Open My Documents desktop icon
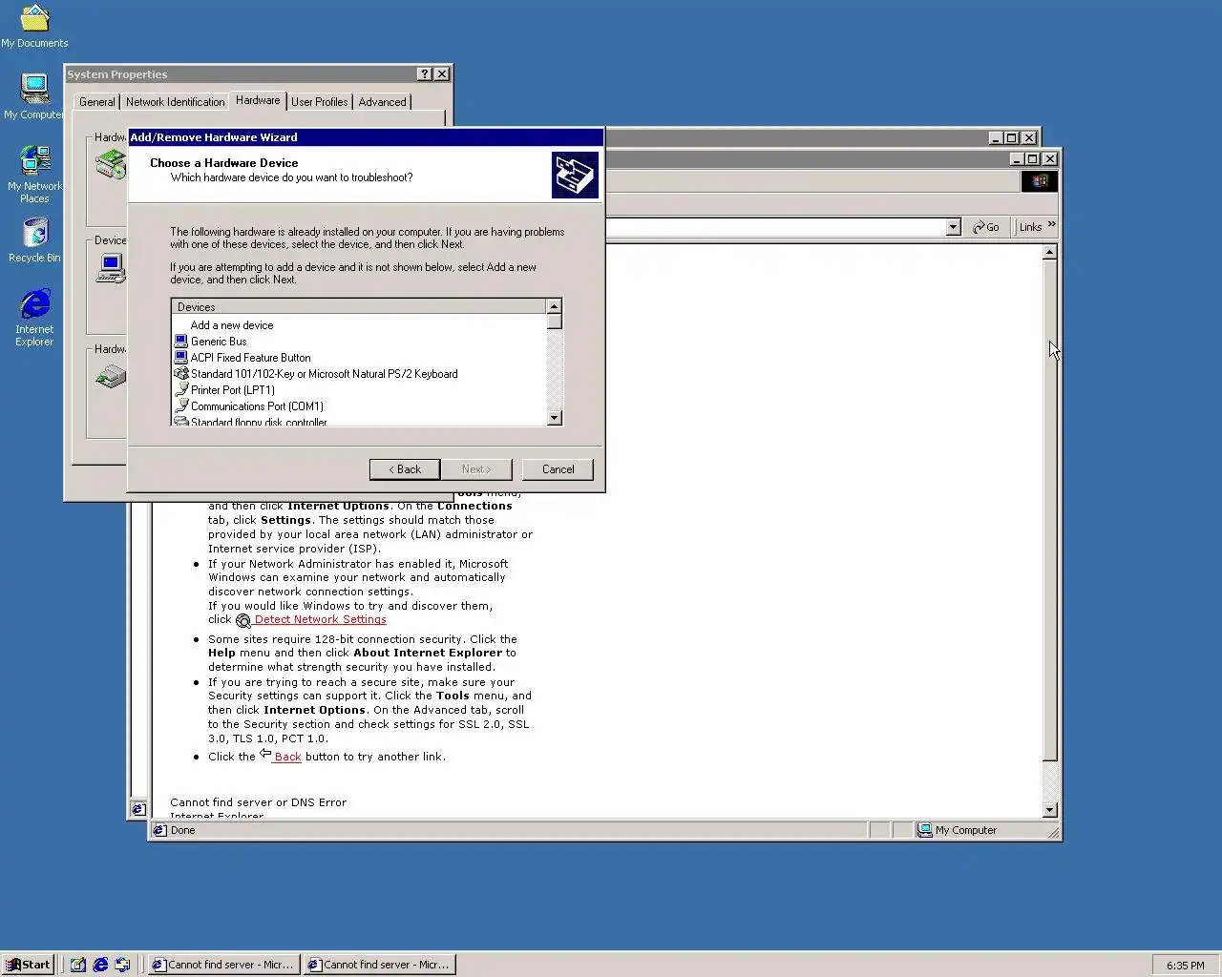The height and width of the screenshot is (977, 1222). pyautogui.click(x=34, y=26)
